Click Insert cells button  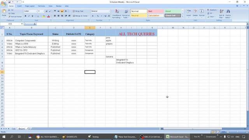tap(189, 13)
